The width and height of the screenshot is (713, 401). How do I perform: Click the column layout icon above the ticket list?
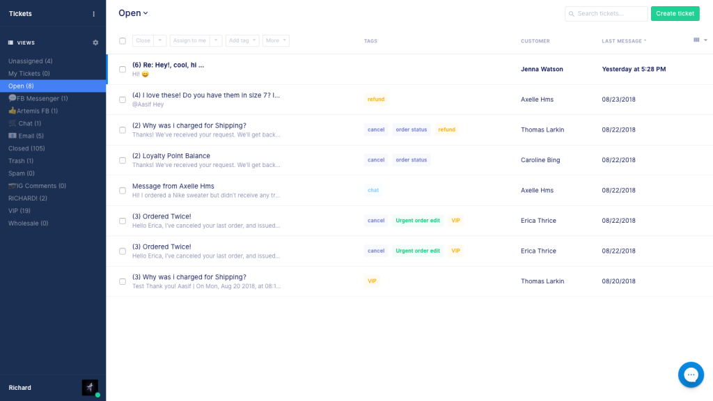point(696,40)
